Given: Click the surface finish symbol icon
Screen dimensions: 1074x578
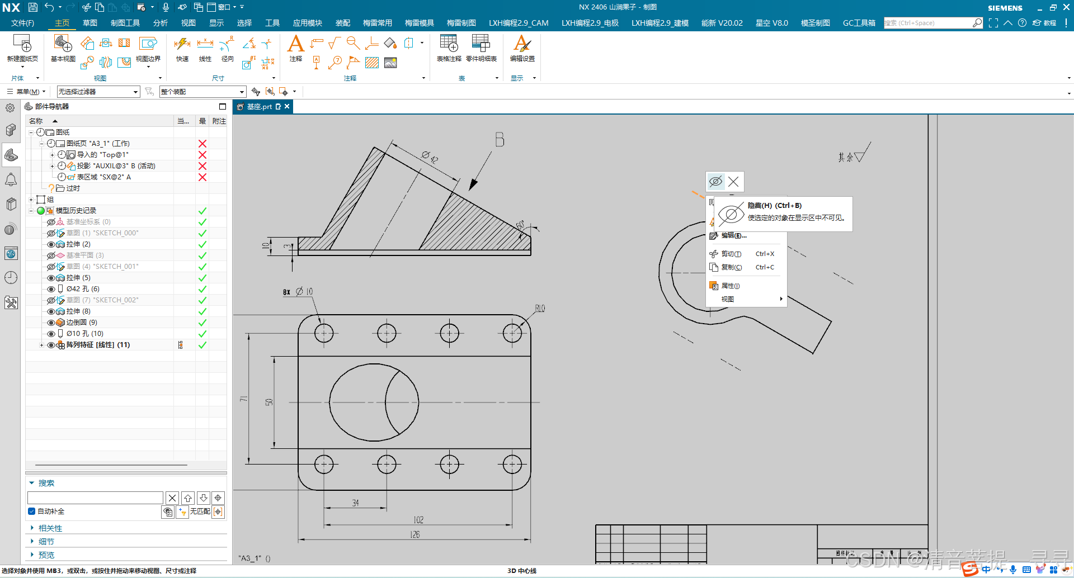Looking at the screenshot, I should 335,43.
